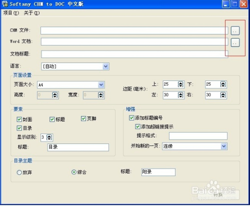Viewport: 250px width, 207px height.
Task: Adjust the 上 margin spinner
Action: click(x=180, y=84)
